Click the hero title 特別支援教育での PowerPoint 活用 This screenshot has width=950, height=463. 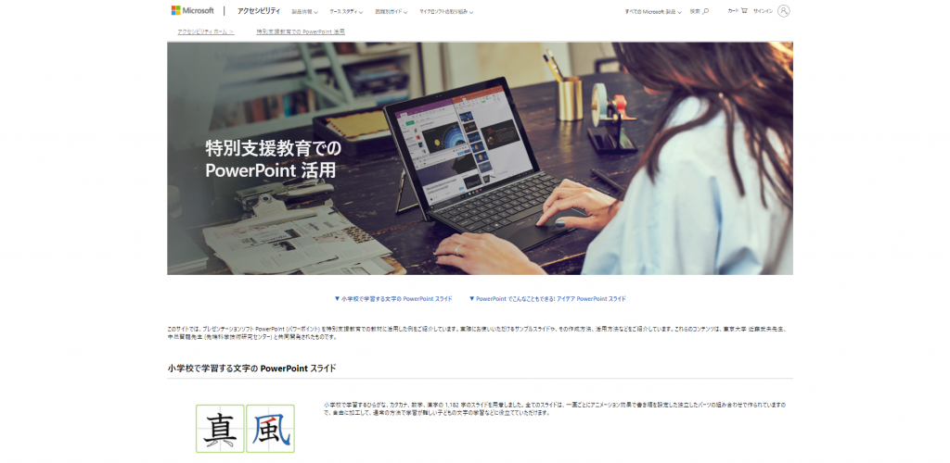(x=274, y=159)
